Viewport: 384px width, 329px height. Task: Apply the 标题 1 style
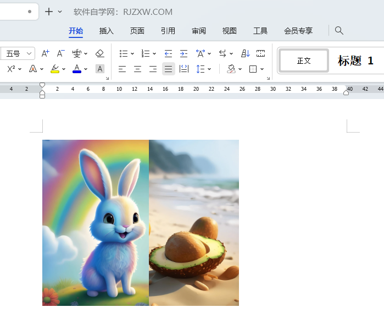pyautogui.click(x=355, y=61)
